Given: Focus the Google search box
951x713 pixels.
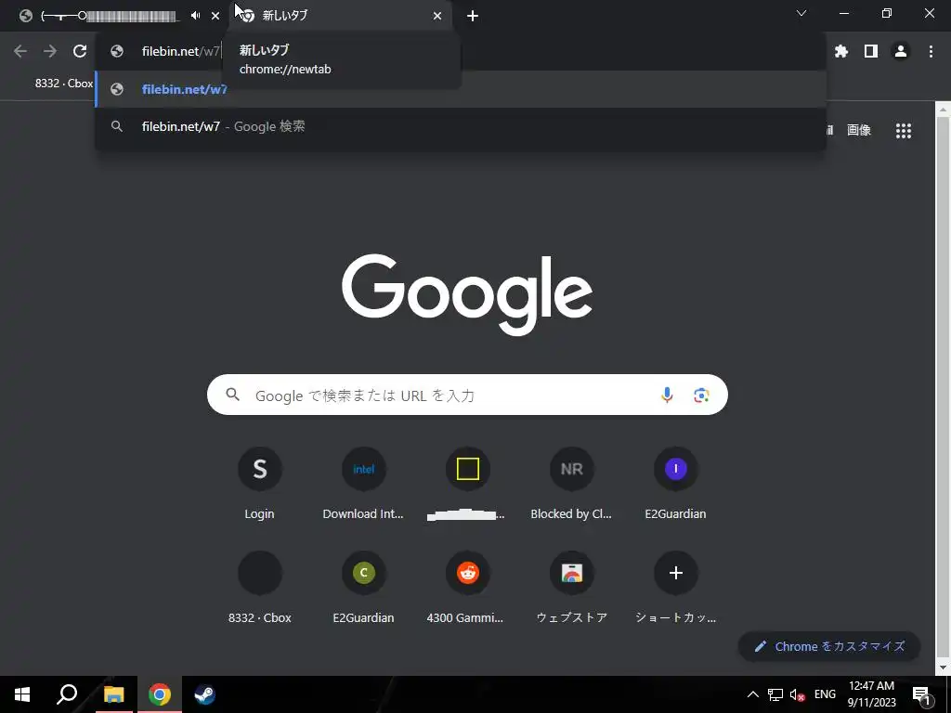Looking at the screenshot, I should click(467, 395).
